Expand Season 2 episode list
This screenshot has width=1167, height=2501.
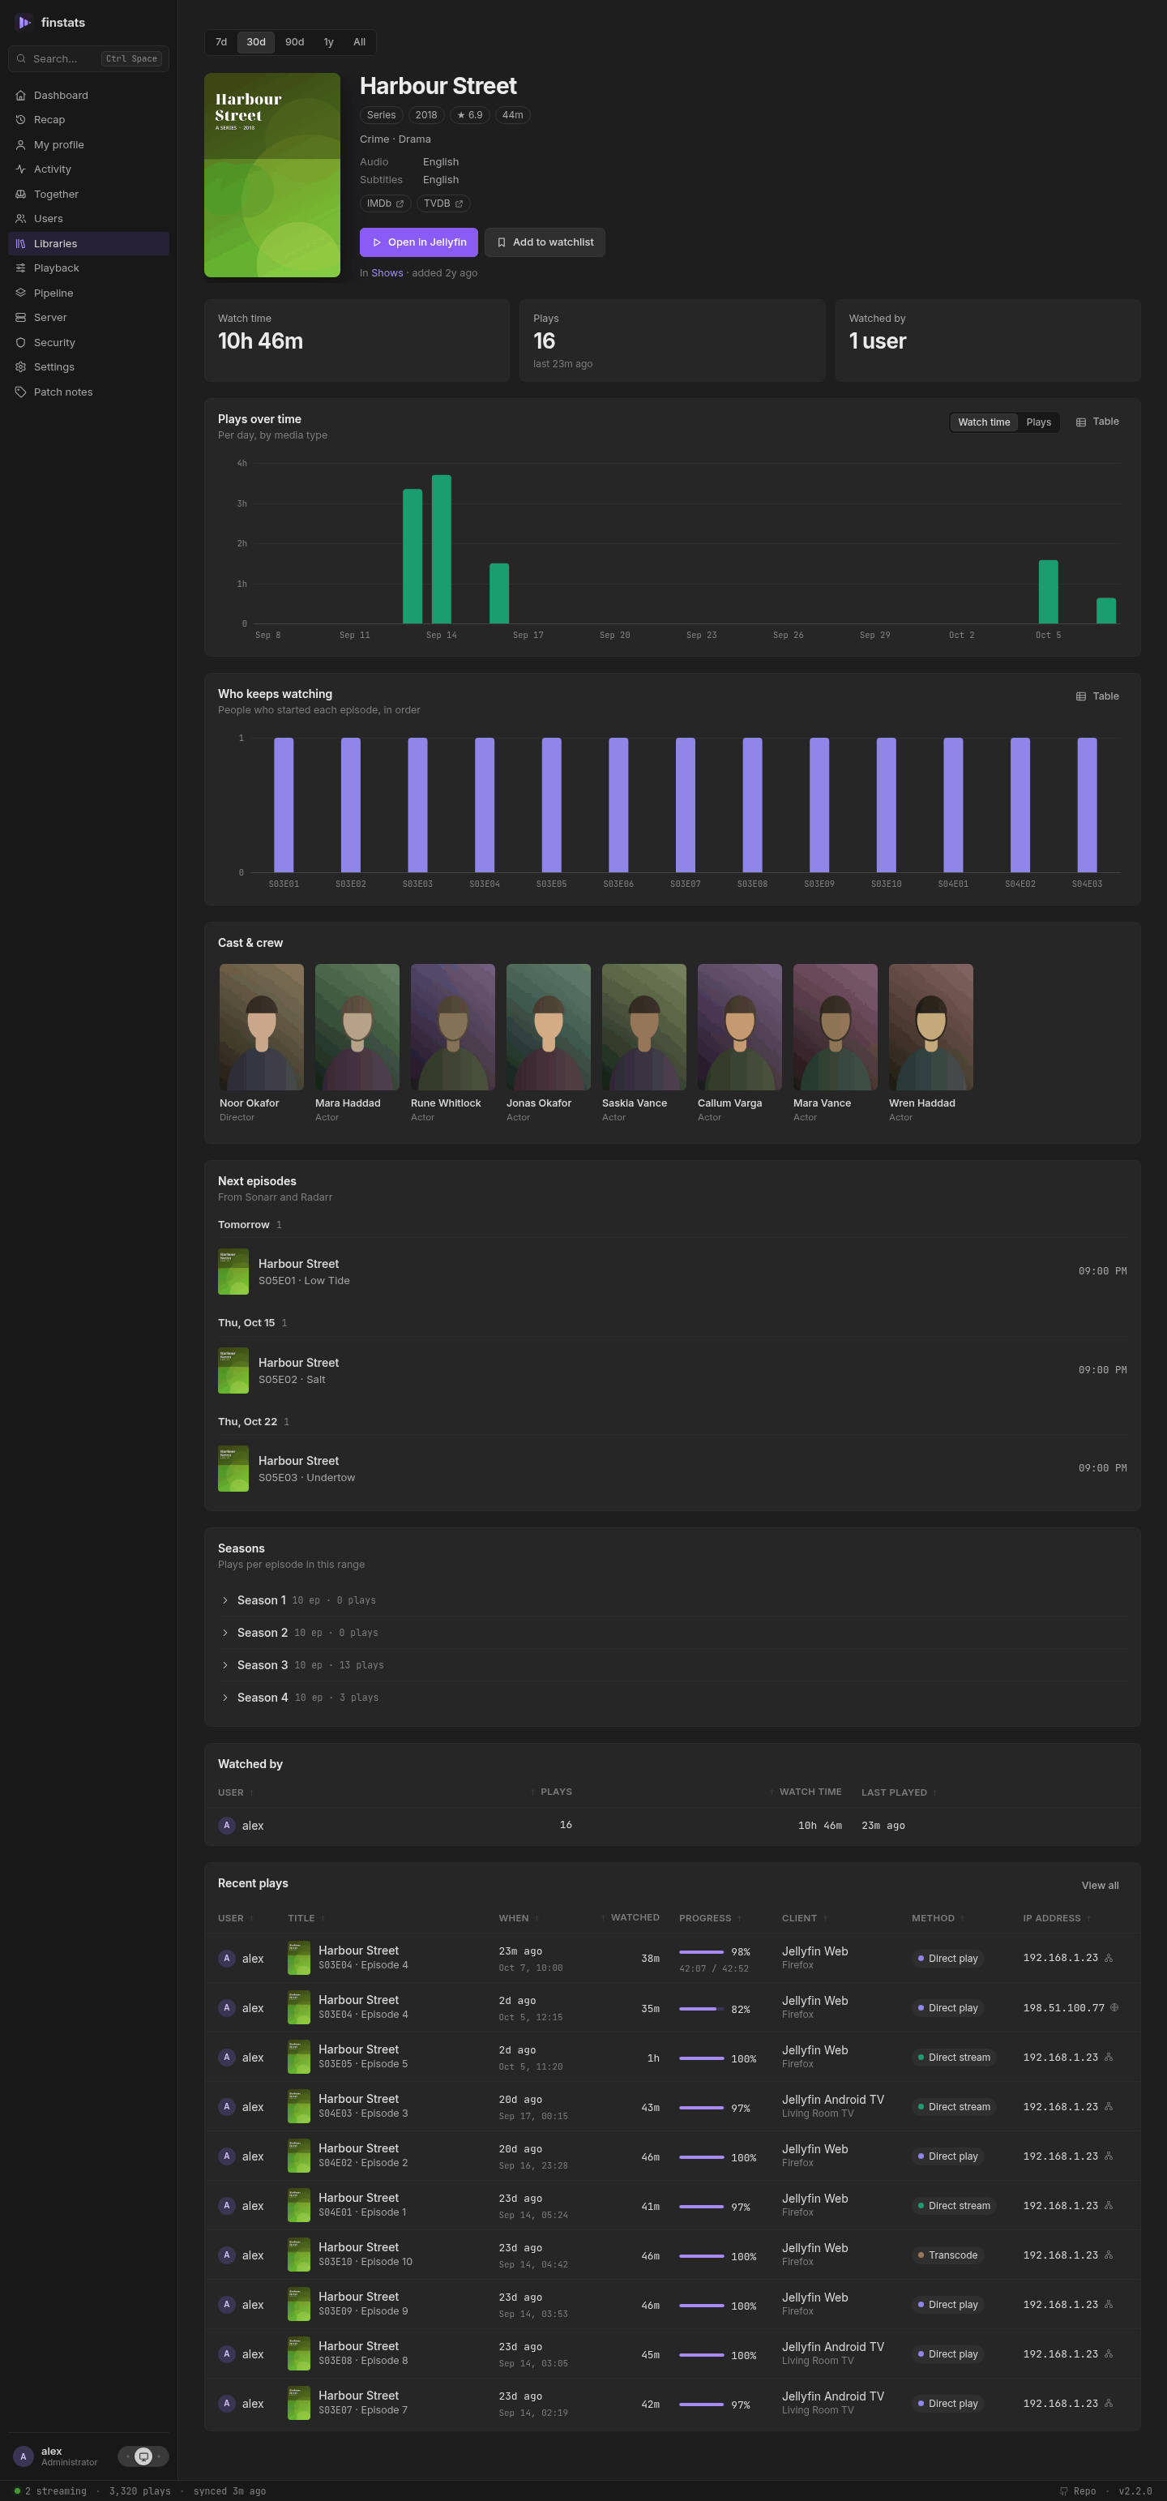click(x=672, y=1633)
